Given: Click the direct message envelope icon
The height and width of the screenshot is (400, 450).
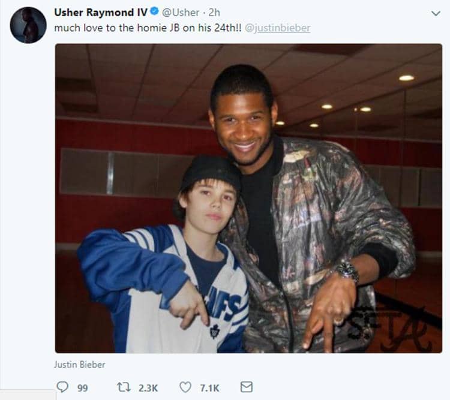Looking at the screenshot, I should pyautogui.click(x=246, y=387).
